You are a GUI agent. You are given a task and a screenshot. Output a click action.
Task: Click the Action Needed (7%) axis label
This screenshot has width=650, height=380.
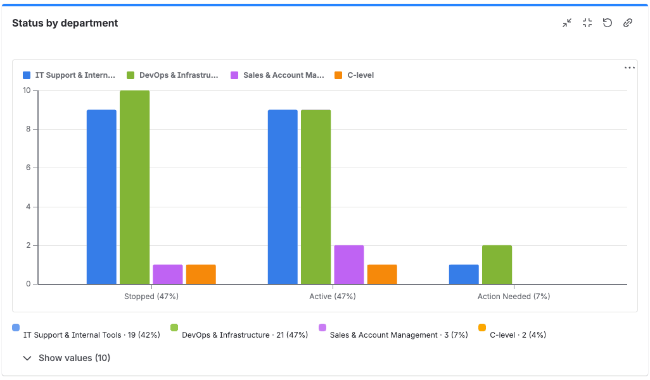(514, 297)
